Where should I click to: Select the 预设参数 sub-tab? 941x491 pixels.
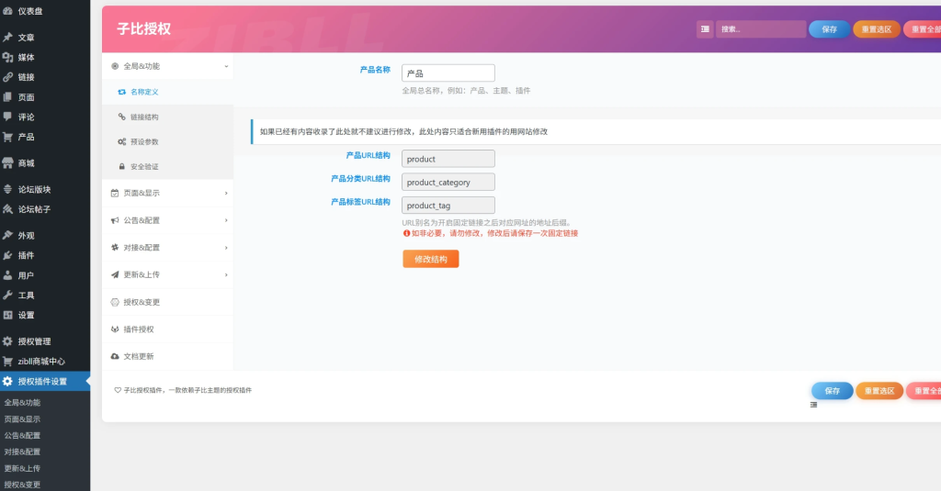tap(167, 141)
